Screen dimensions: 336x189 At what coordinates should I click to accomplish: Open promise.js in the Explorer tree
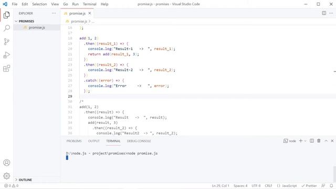37,27
